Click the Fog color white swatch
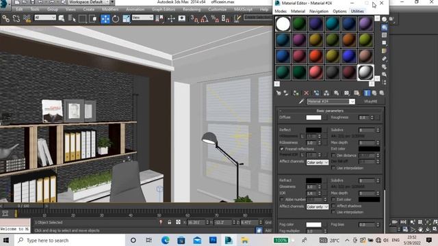Screen dimensions: 438x246 pos(313,225)
